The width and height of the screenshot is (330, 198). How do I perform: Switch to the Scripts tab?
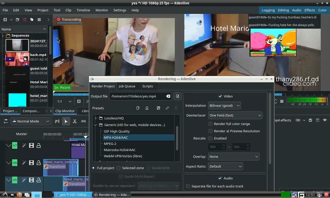(x=148, y=86)
